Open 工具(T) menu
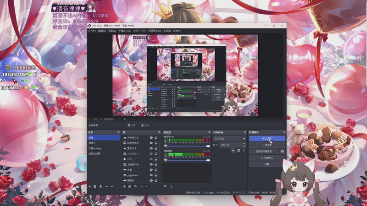Image resolution: width=367 pixels, height=206 pixels. coord(167,31)
